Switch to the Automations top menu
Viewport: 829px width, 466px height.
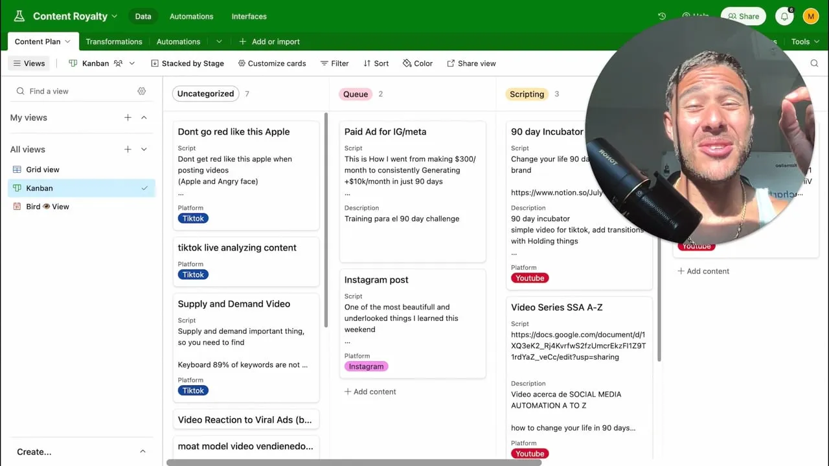point(191,16)
